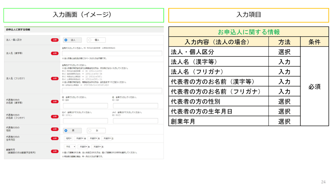
Task: Click the green お申込人に関する情報 table title
Action: pos(249,32)
